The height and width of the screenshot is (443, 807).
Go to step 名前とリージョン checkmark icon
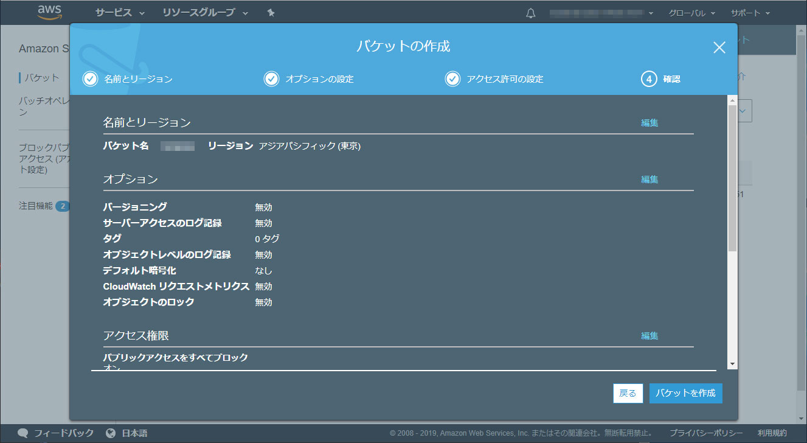click(90, 79)
